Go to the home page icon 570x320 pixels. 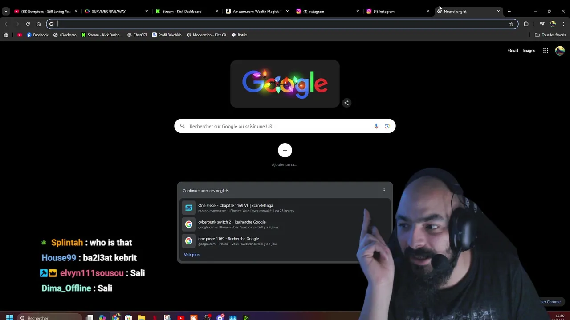point(38,24)
